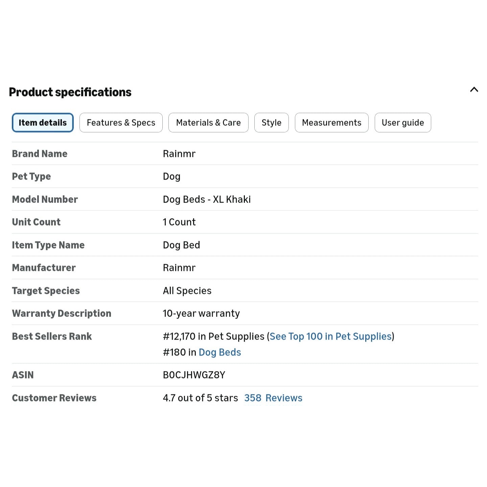Click the Brand Name value Rainmr
This screenshot has height=487, width=487.
pos(179,154)
